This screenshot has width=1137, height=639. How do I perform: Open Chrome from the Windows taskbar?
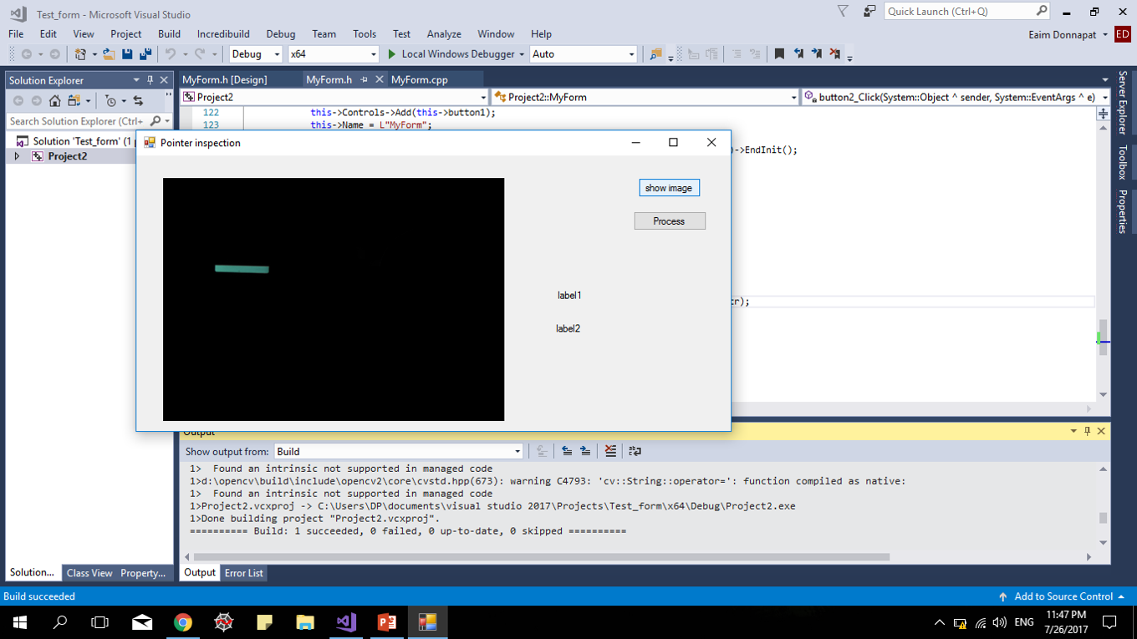coord(182,622)
